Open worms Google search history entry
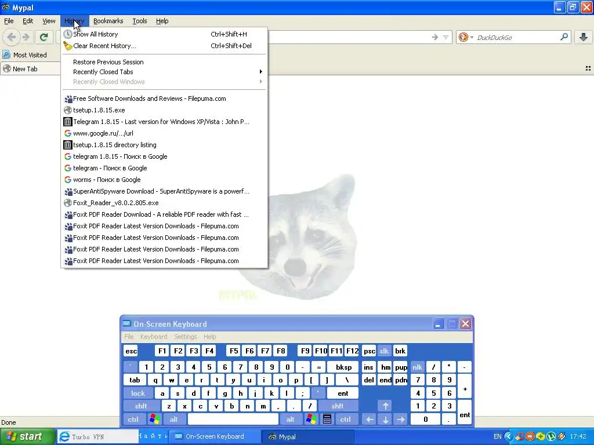Viewport: 594px width, 445px height. pyautogui.click(x=164, y=180)
